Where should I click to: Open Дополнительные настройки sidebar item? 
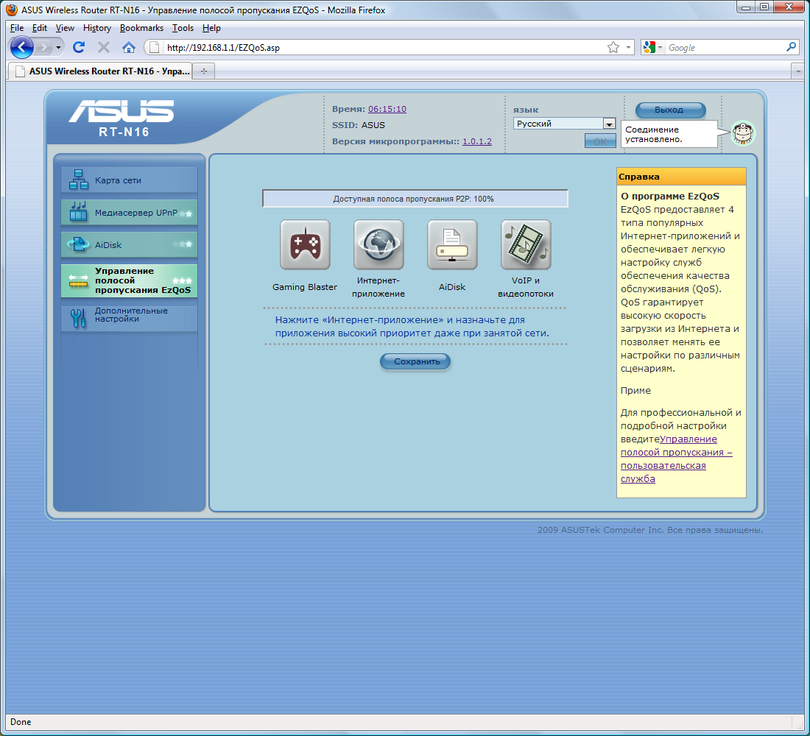pos(129,317)
